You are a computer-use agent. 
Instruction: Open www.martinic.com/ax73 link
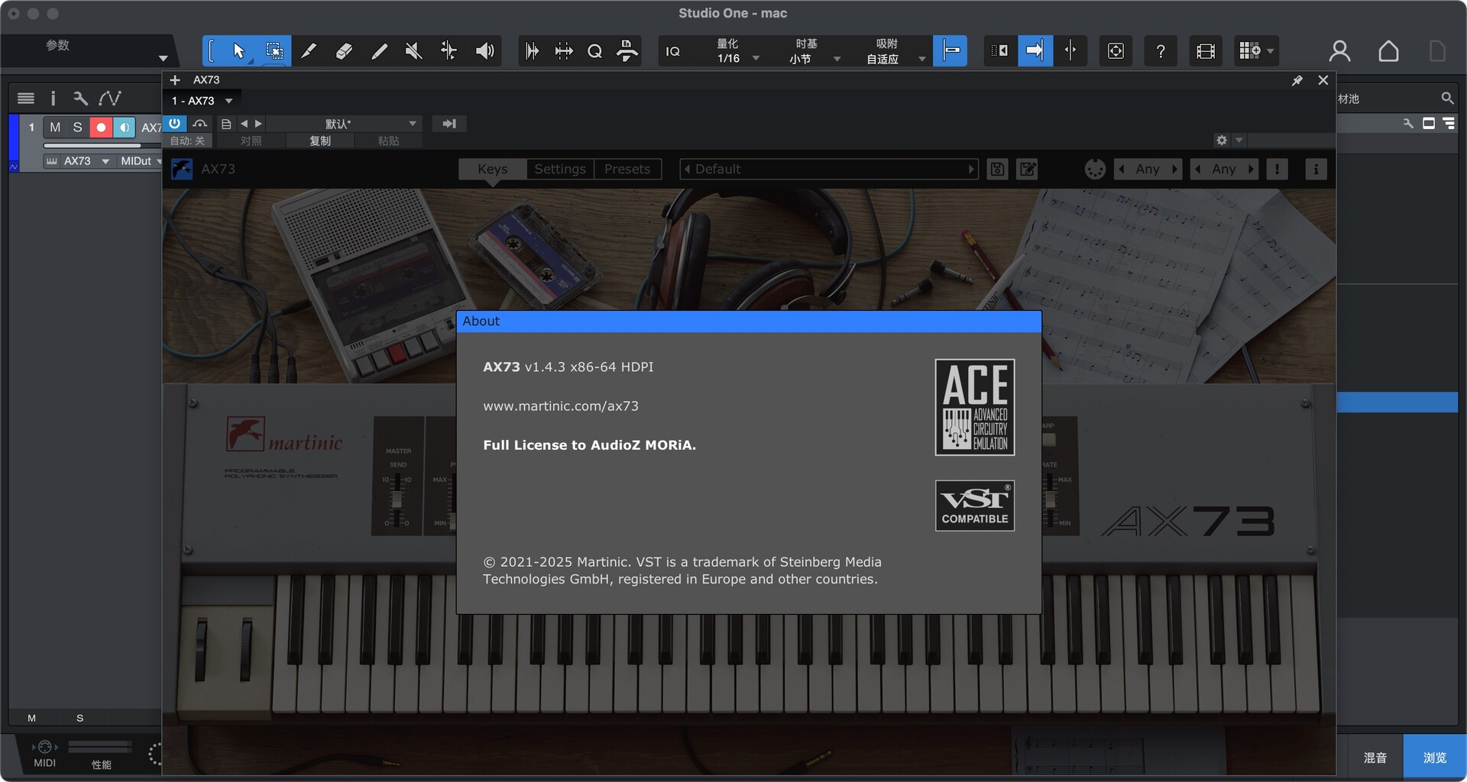tap(561, 406)
